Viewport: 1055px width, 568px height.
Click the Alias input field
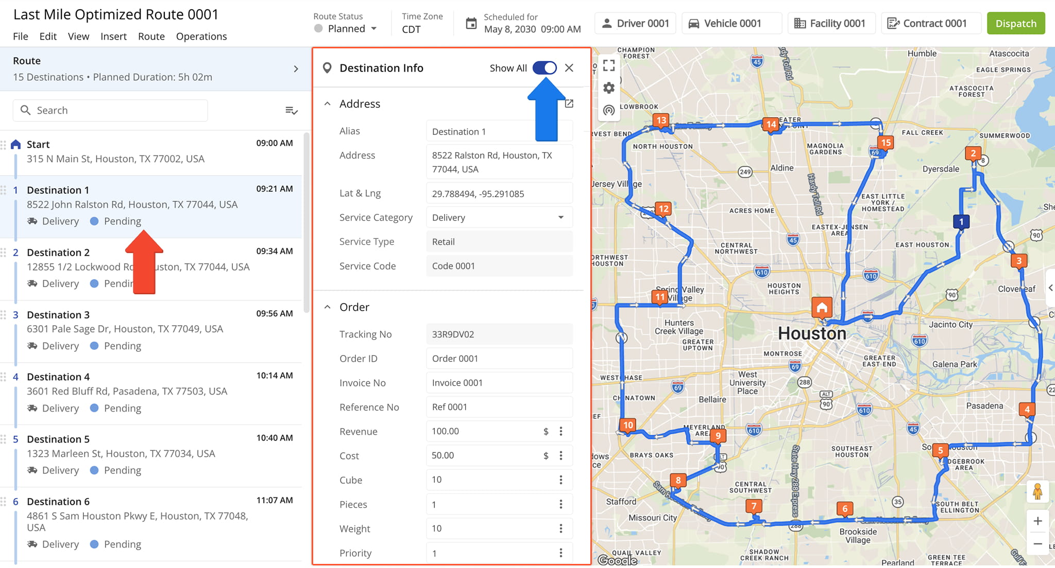click(499, 132)
